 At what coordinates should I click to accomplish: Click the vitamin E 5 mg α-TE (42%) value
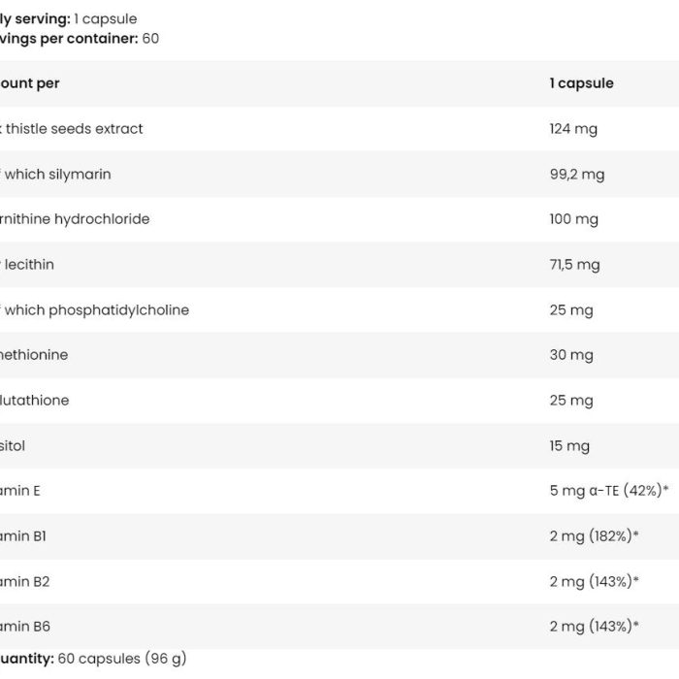pos(609,491)
